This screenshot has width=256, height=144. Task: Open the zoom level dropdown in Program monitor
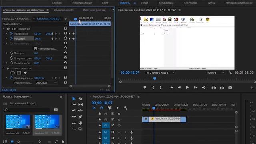click(160, 72)
